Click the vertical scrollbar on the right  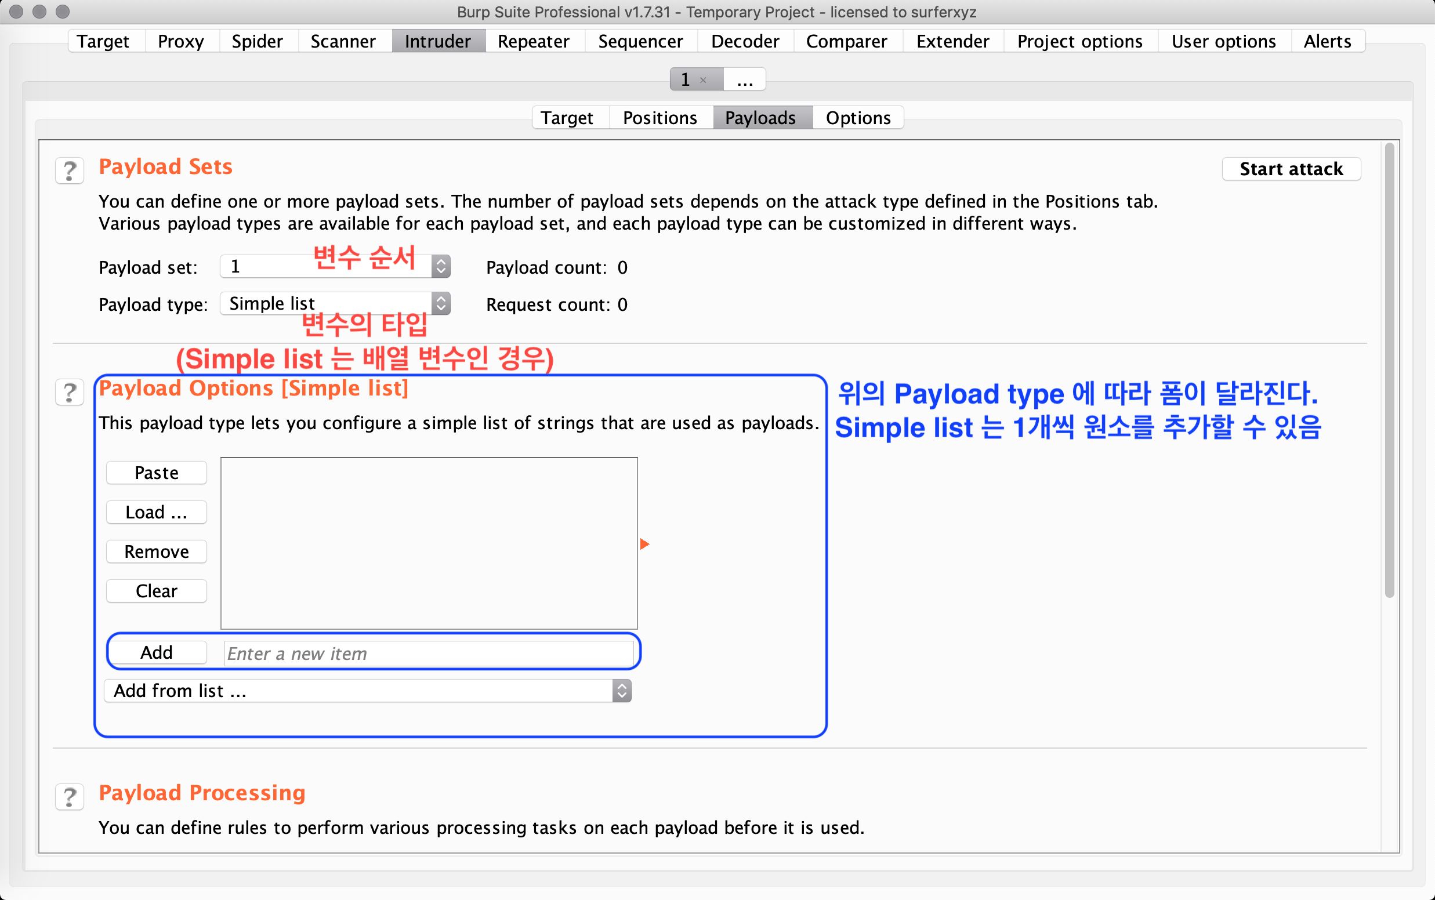point(1389,369)
